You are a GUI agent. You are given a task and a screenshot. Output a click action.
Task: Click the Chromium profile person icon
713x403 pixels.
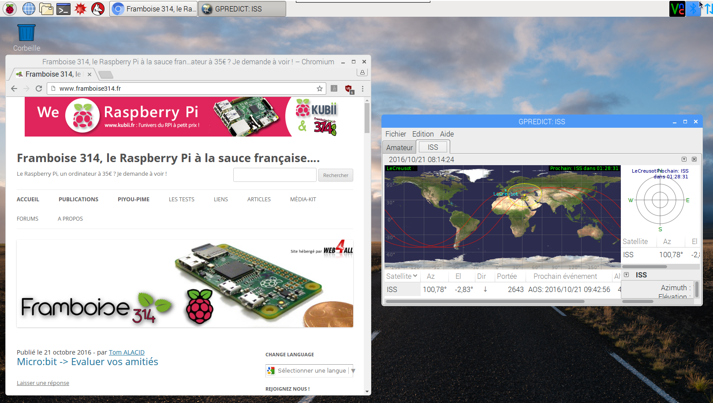(x=362, y=72)
